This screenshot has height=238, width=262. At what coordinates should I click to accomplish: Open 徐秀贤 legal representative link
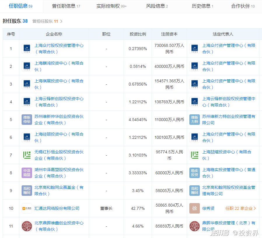coord(208,208)
